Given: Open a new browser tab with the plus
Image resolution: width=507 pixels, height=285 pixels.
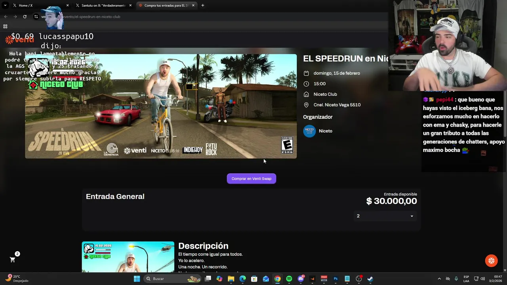Looking at the screenshot, I should point(202,6).
